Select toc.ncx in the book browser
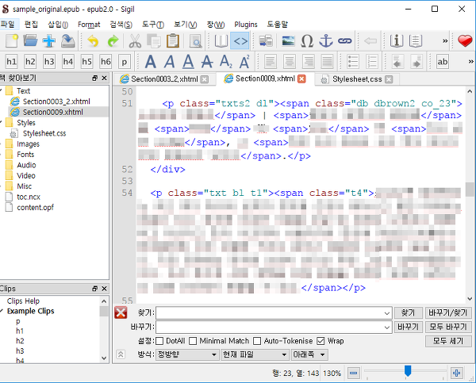Image resolution: width=476 pixels, height=383 pixels. click(29, 197)
